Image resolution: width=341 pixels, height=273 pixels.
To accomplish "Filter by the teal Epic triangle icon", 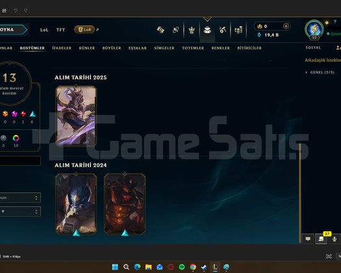I will [x=32, y=114].
